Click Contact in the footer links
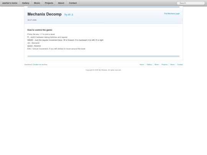Image resolution: width=207 pixels, height=155 pixels. click(x=180, y=64)
